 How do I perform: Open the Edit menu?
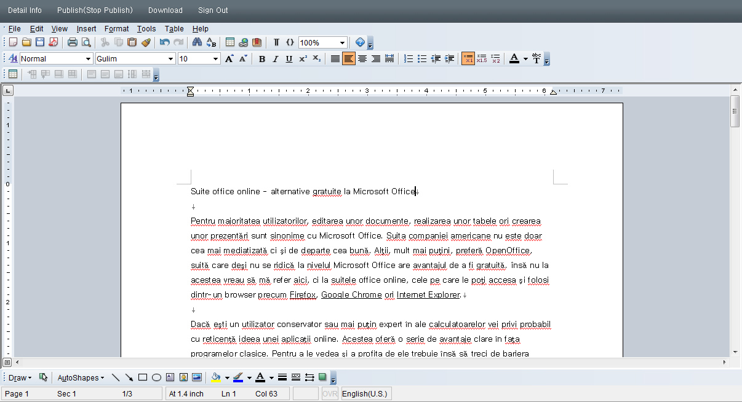click(x=37, y=28)
